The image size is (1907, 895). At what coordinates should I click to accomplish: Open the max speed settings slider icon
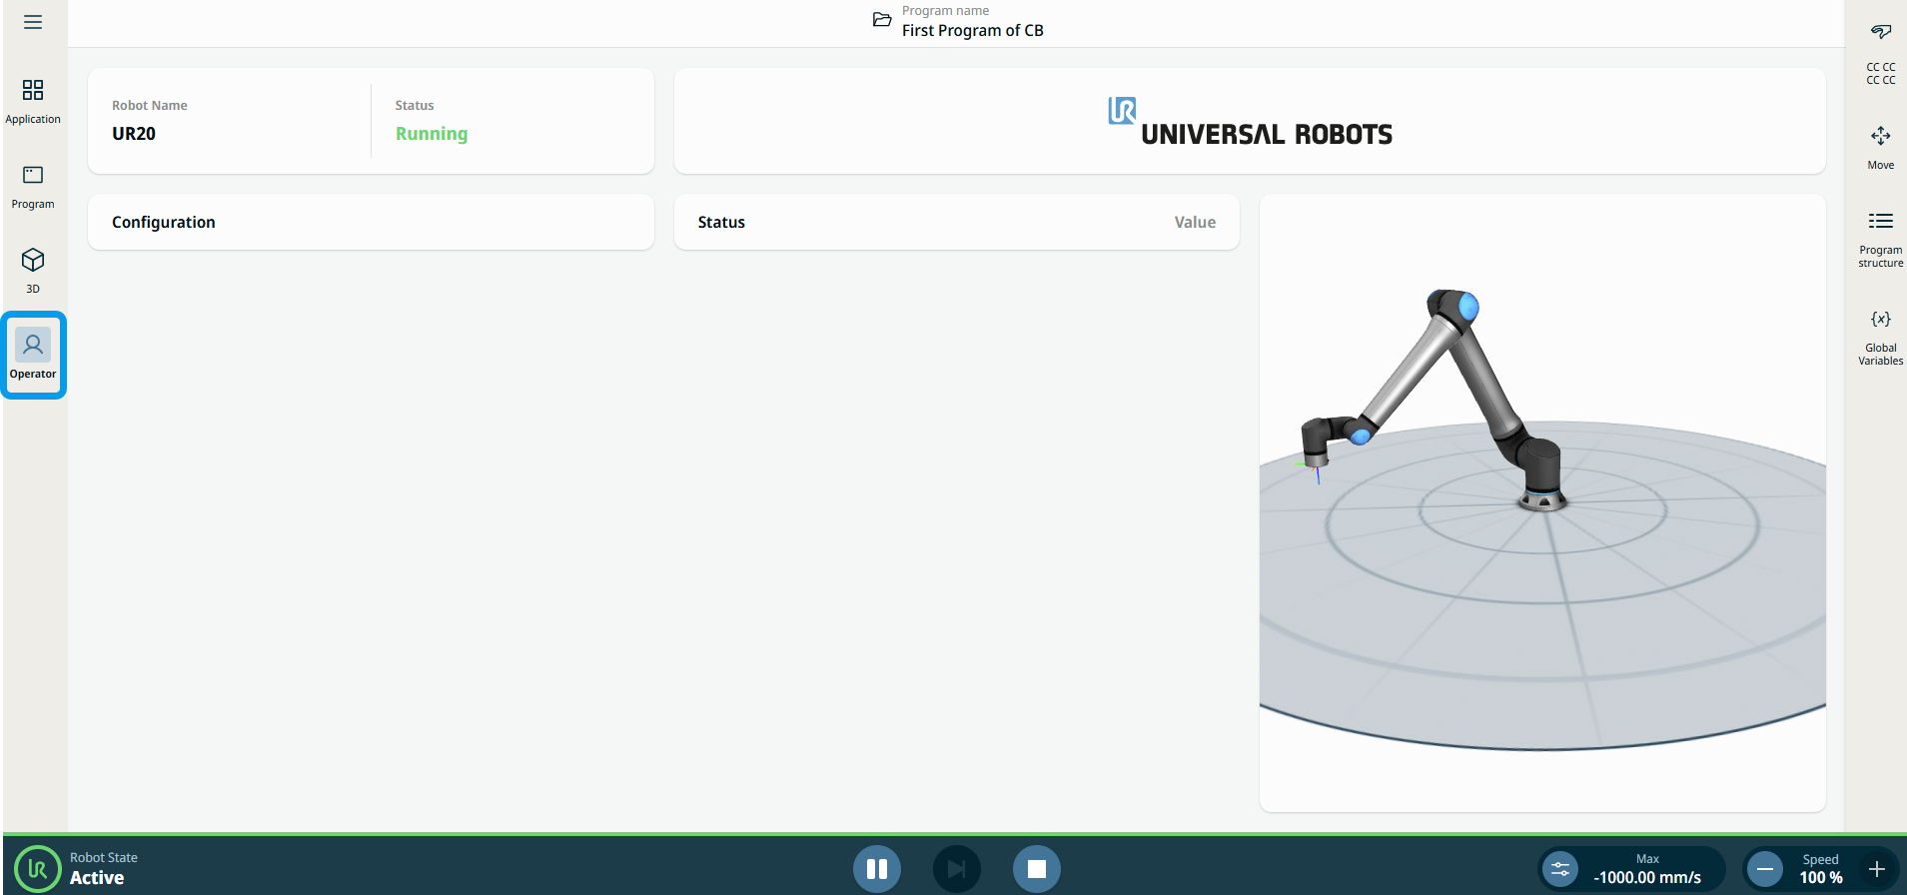1560,869
